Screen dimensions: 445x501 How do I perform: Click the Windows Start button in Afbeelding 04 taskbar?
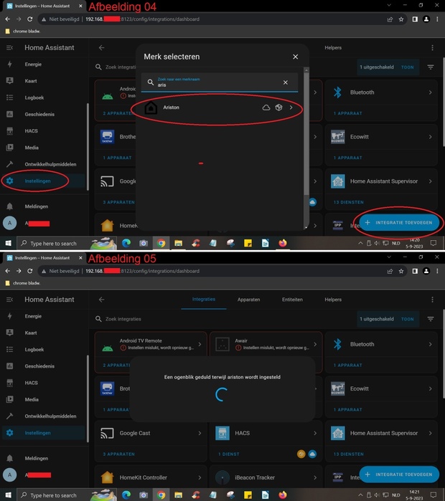[9, 244]
